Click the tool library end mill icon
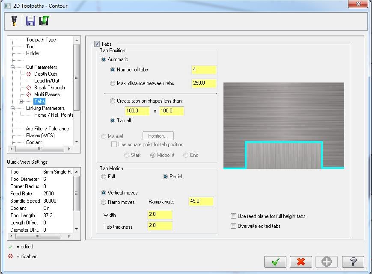Image resolution: width=372 pixels, height=274 pixels. coord(14,21)
